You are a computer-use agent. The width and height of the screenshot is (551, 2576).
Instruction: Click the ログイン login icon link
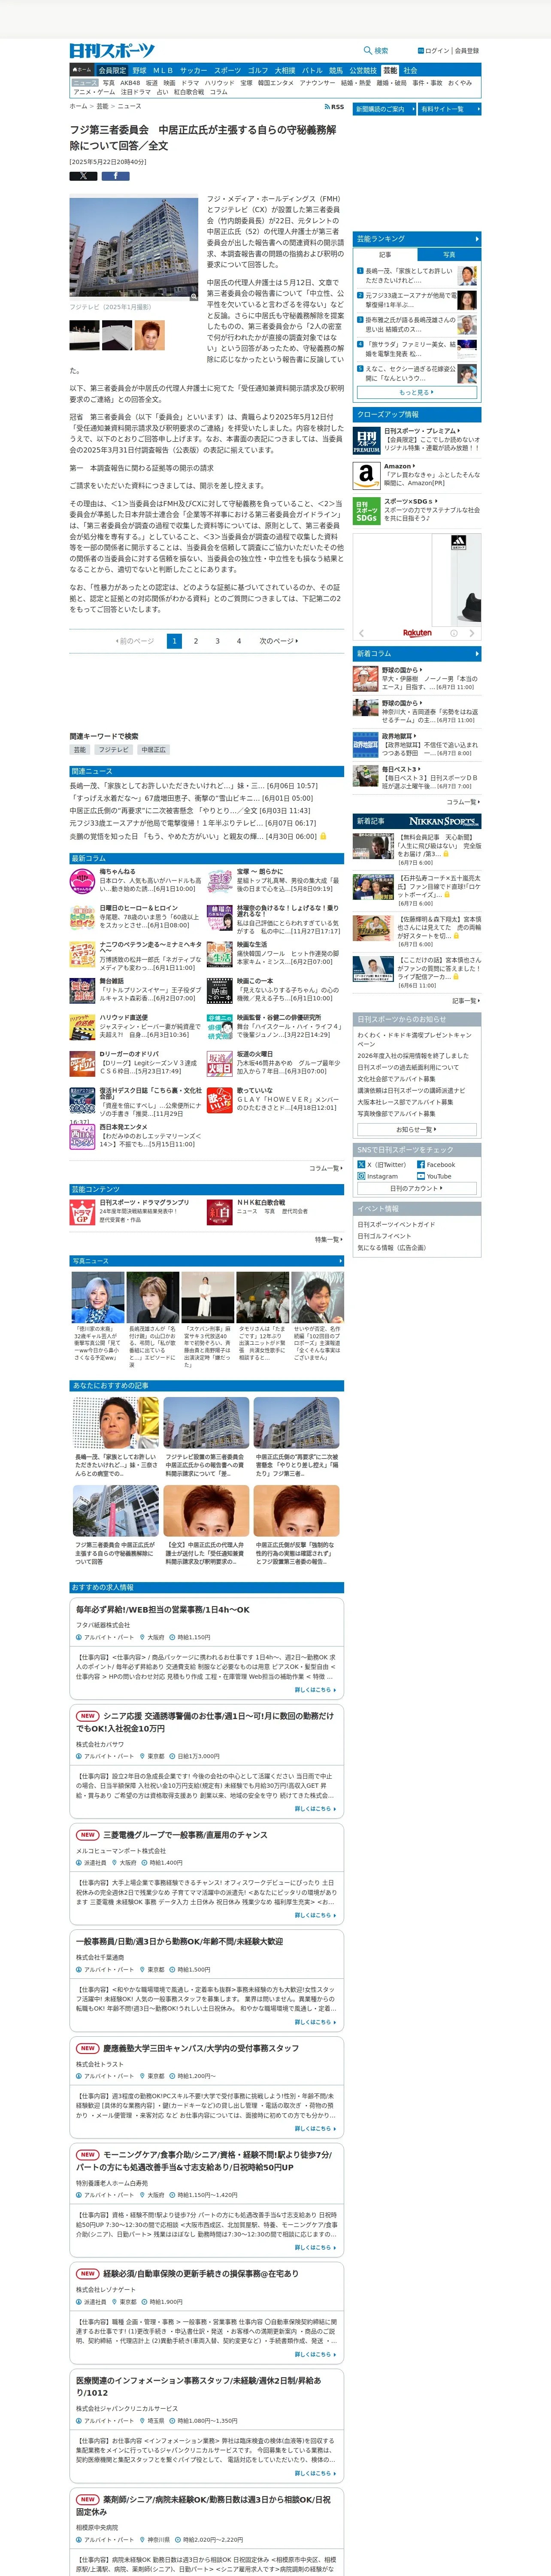pyautogui.click(x=422, y=51)
